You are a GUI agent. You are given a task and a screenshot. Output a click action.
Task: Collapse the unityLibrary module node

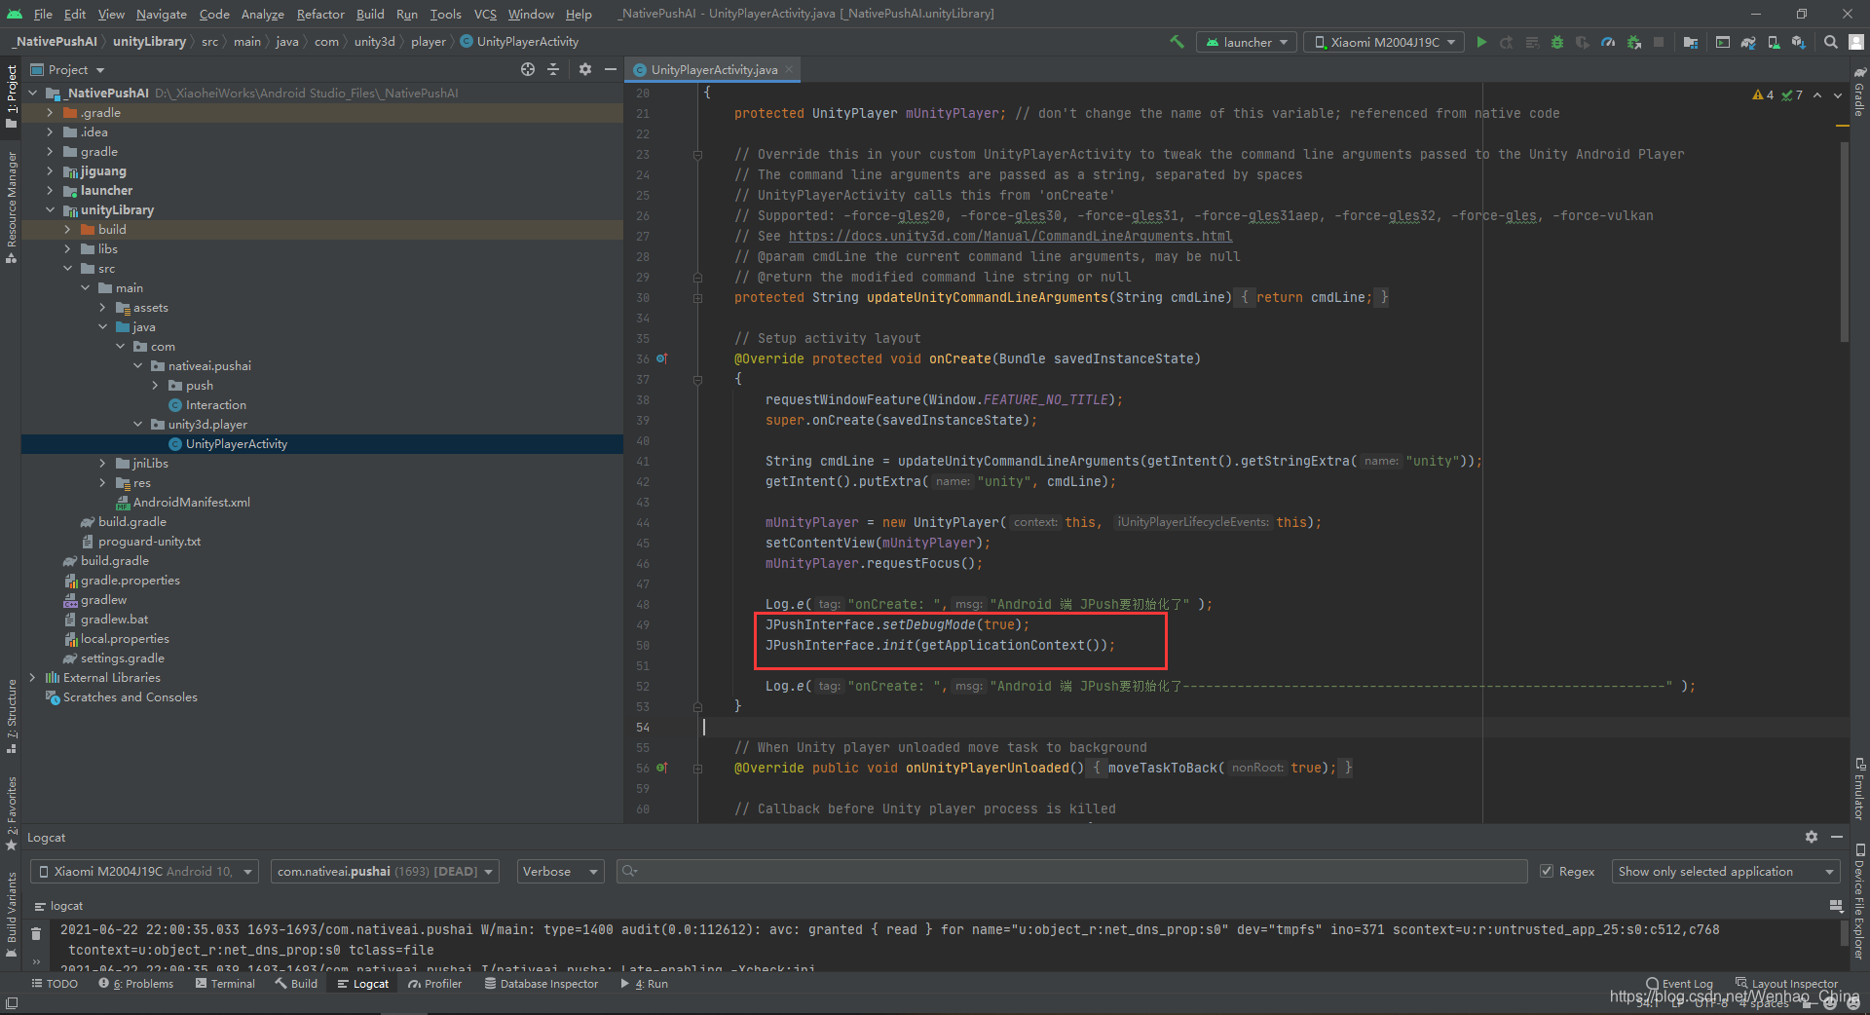[51, 209]
